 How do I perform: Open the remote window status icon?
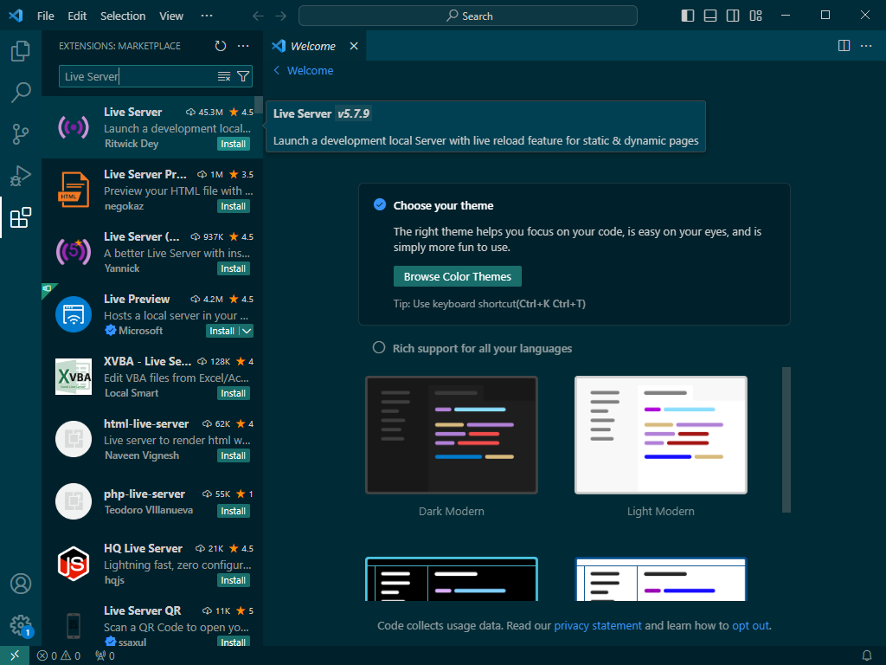(15, 655)
